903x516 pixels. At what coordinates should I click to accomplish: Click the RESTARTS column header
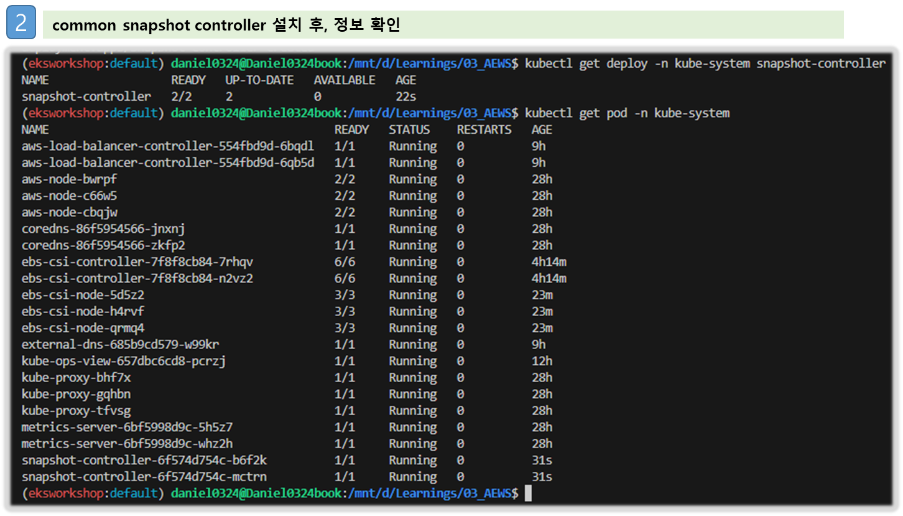click(484, 129)
